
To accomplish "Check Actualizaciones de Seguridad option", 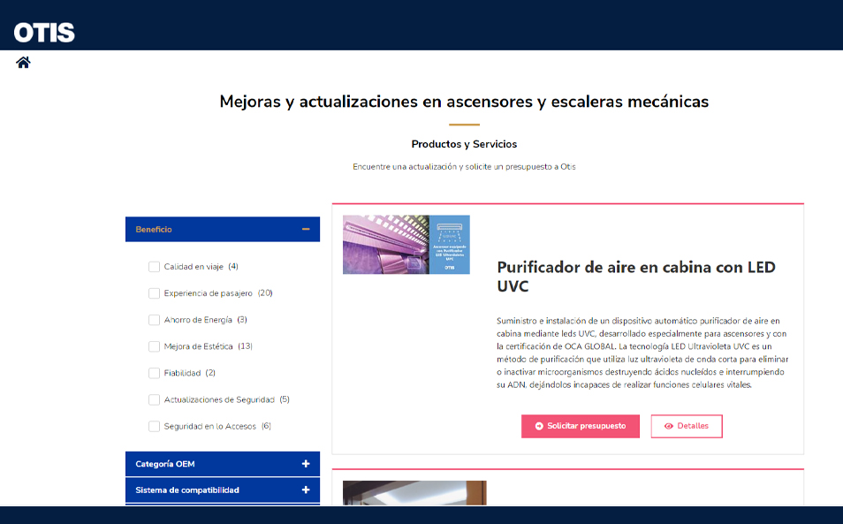I will [155, 399].
